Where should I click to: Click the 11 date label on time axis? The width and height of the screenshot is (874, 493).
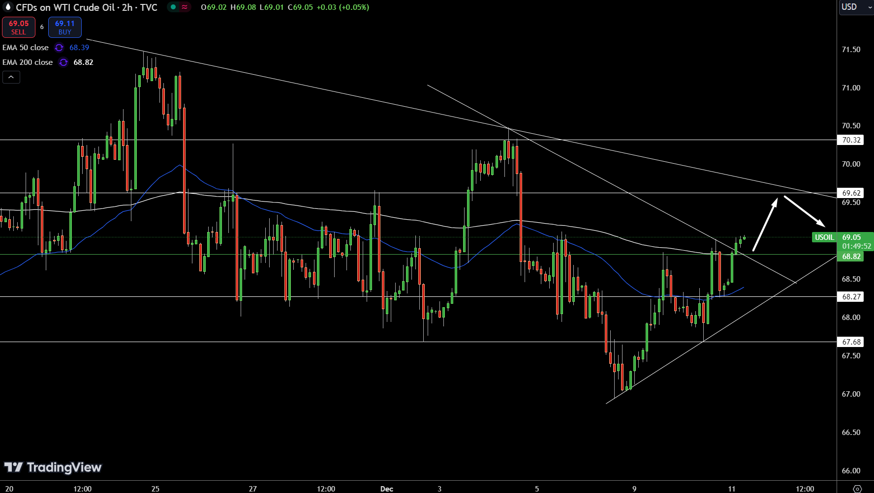(x=732, y=489)
